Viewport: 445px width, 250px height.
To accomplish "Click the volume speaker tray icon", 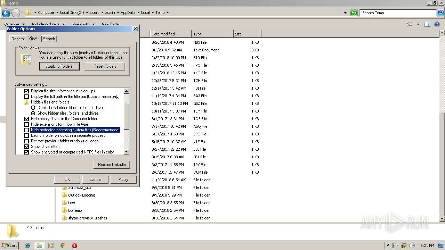I will click(412, 245).
